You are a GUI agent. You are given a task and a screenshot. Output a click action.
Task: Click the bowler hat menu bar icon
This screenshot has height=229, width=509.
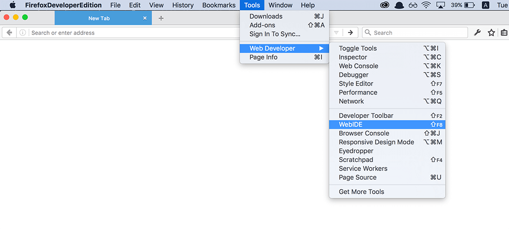pyautogui.click(x=399, y=5)
